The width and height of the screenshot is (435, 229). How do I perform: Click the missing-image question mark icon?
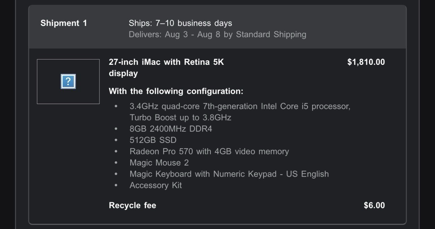[68, 81]
